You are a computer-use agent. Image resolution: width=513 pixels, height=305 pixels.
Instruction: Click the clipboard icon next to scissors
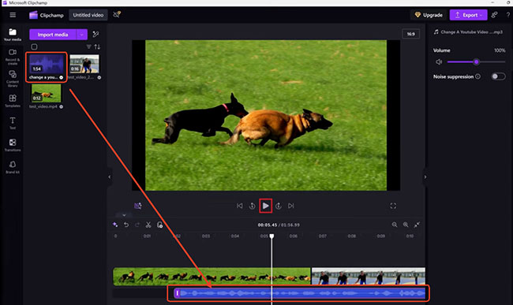(x=159, y=225)
